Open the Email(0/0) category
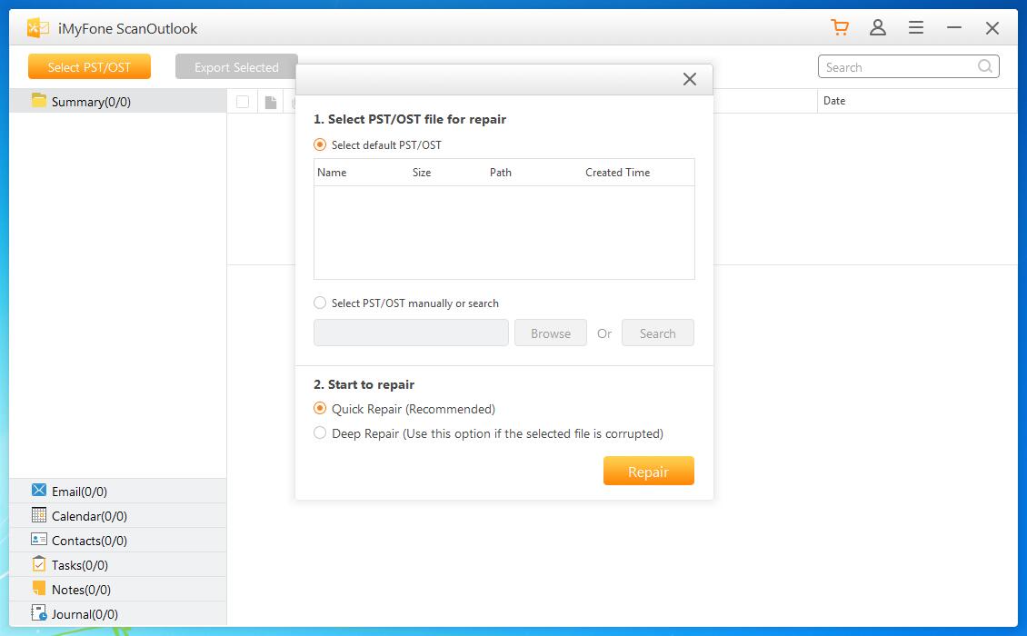Image resolution: width=1027 pixels, height=636 pixels. click(x=118, y=491)
